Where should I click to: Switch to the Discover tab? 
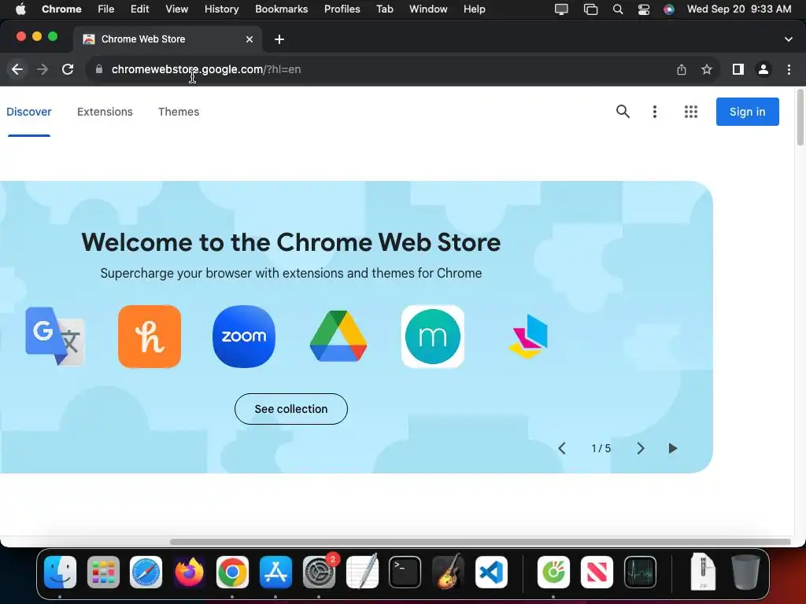click(29, 112)
